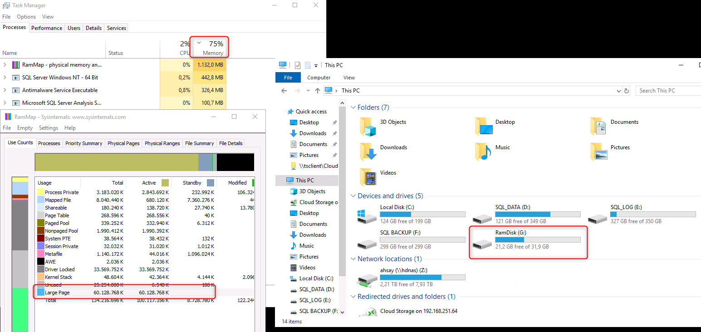701x332 pixels.
Task: Select the Documents folder icon in Folders group
Action: point(599,126)
